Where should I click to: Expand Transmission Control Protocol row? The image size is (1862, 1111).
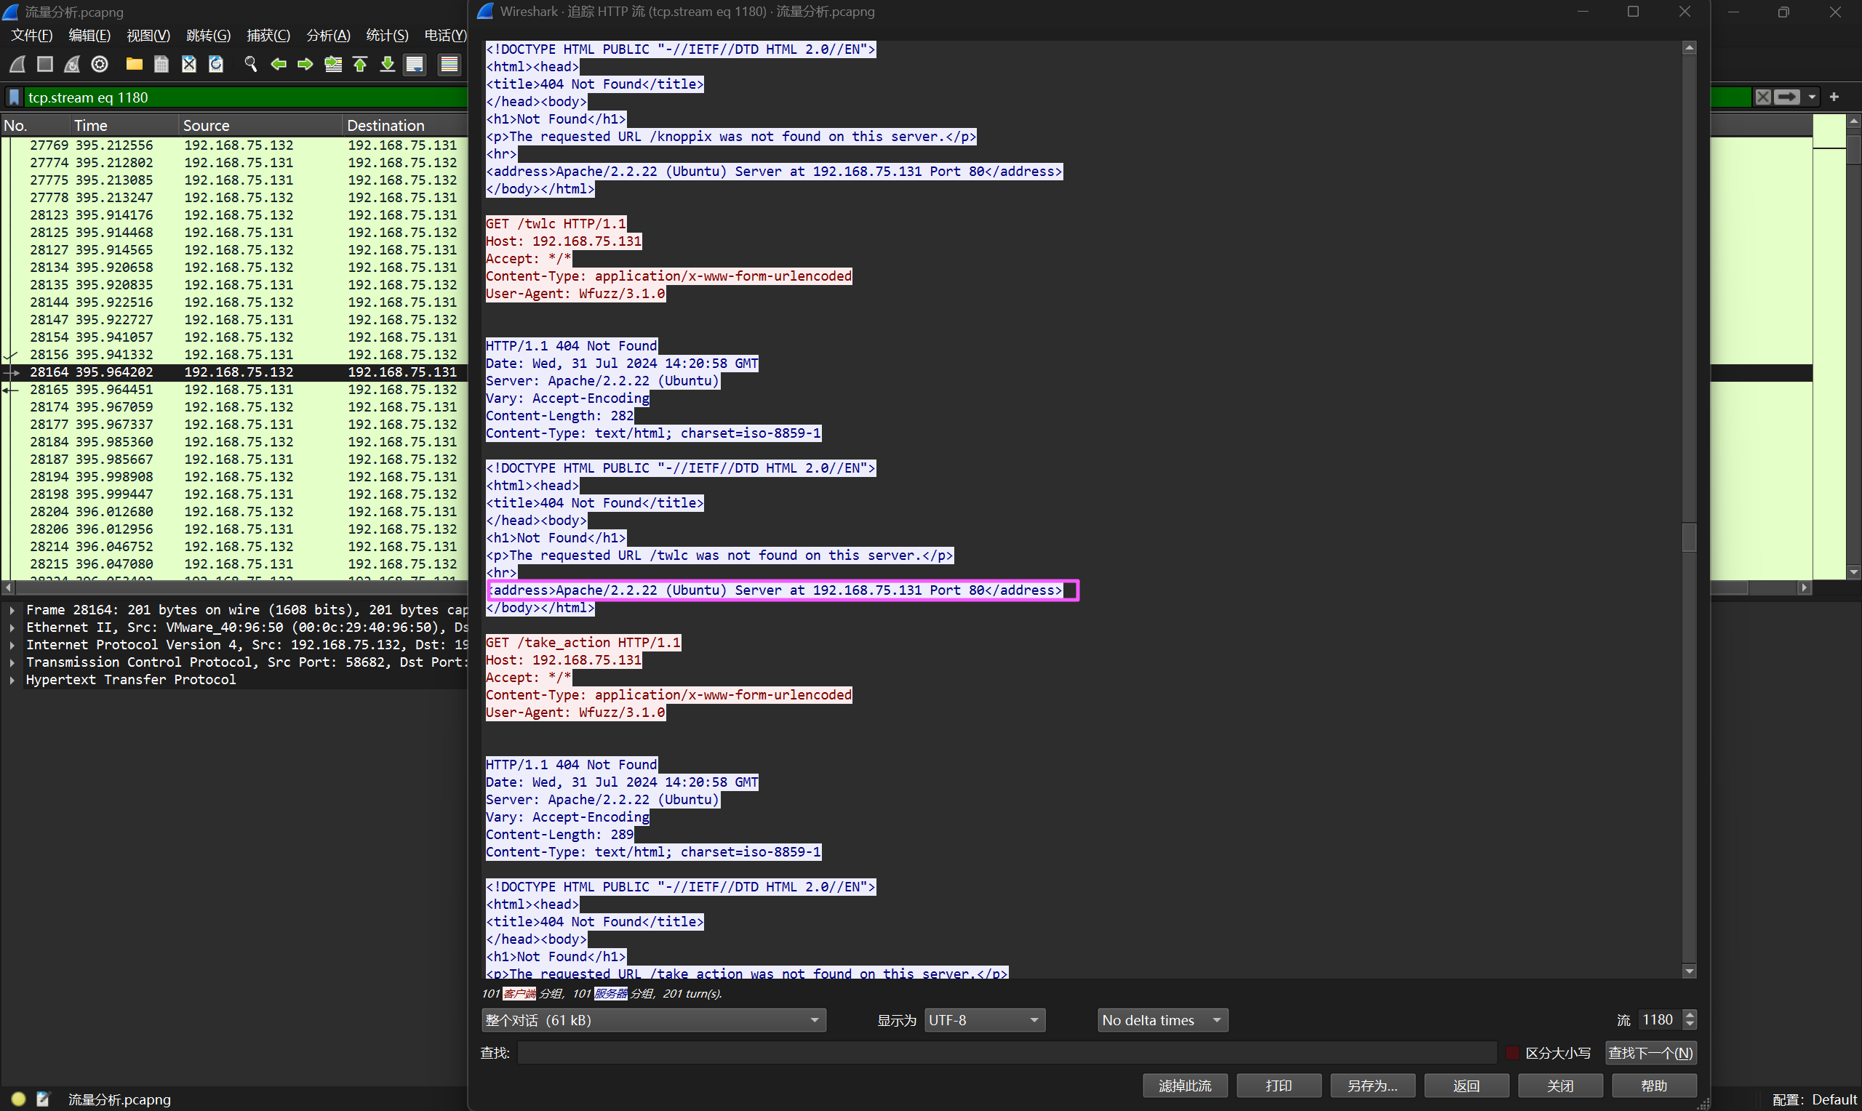click(12, 662)
